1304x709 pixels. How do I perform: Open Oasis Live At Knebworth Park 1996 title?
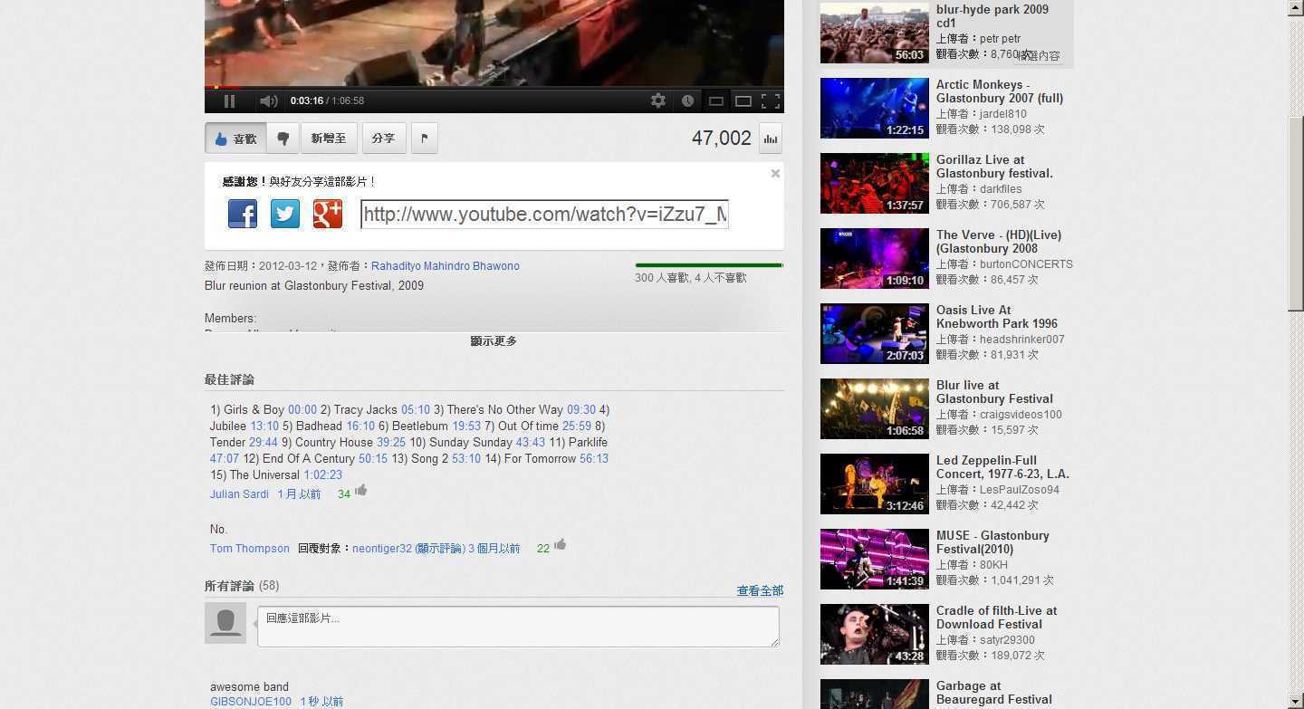click(997, 317)
